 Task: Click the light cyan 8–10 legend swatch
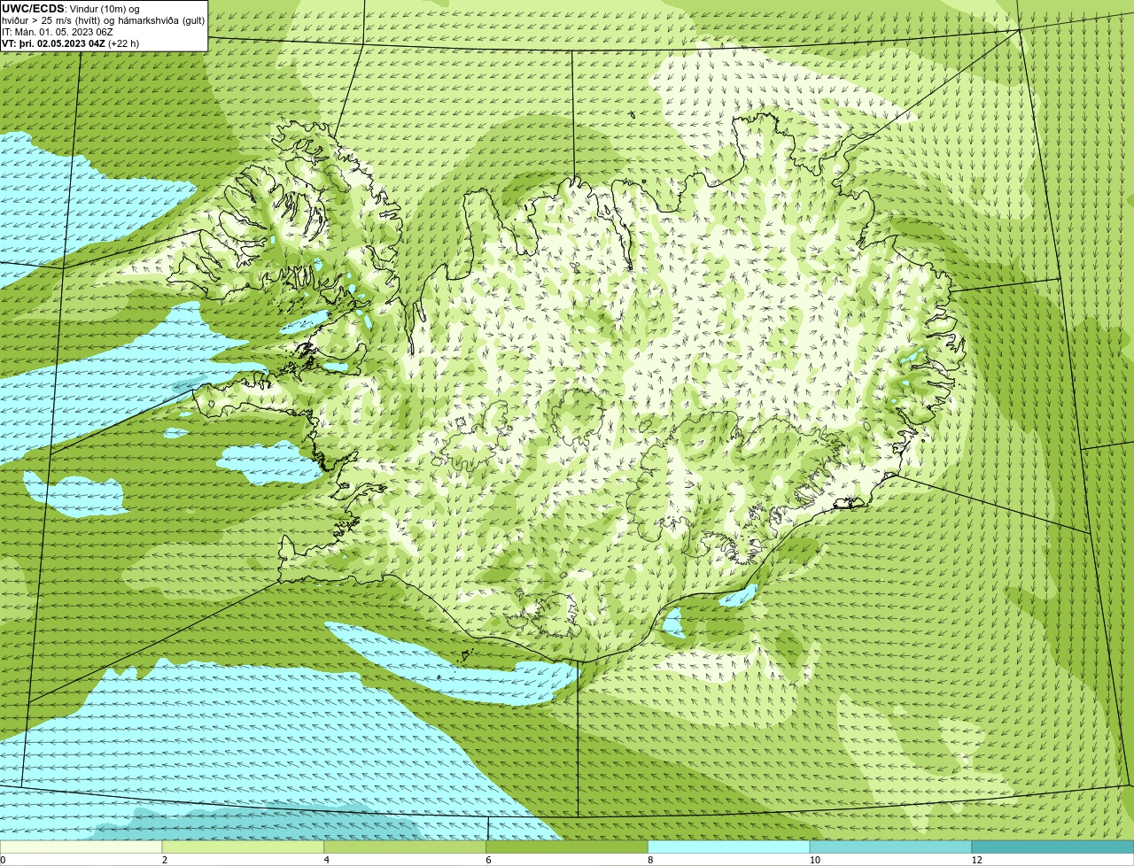coord(729,847)
